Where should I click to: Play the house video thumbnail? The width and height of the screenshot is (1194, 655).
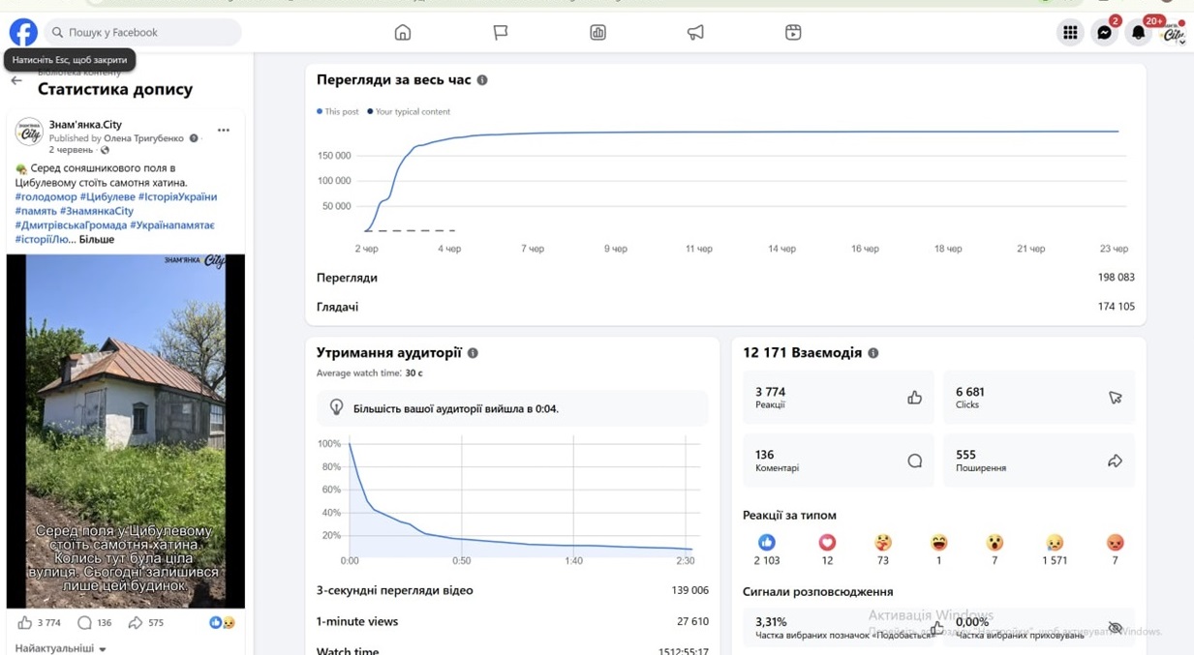tap(126, 431)
